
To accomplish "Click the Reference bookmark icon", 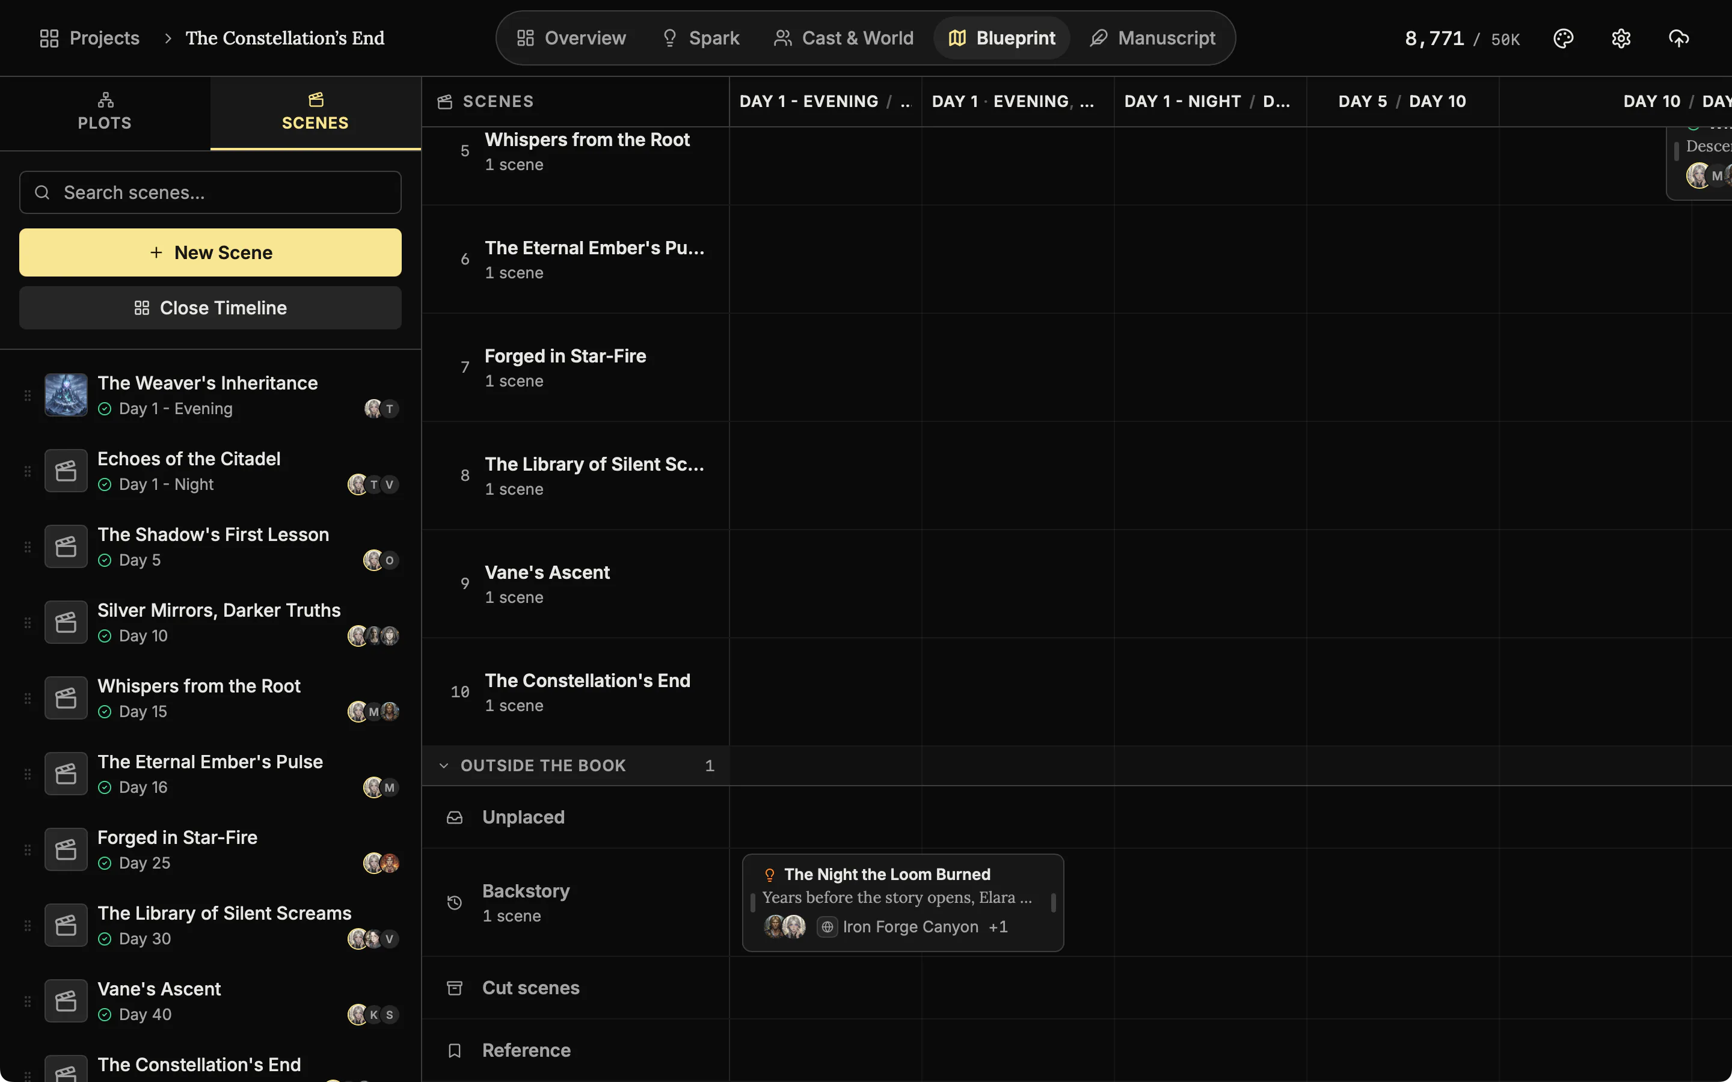I will click(x=455, y=1051).
